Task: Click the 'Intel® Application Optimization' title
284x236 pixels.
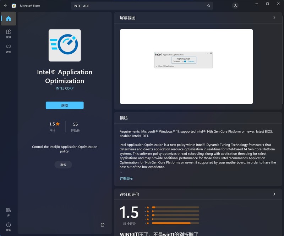Action: tap(65, 76)
